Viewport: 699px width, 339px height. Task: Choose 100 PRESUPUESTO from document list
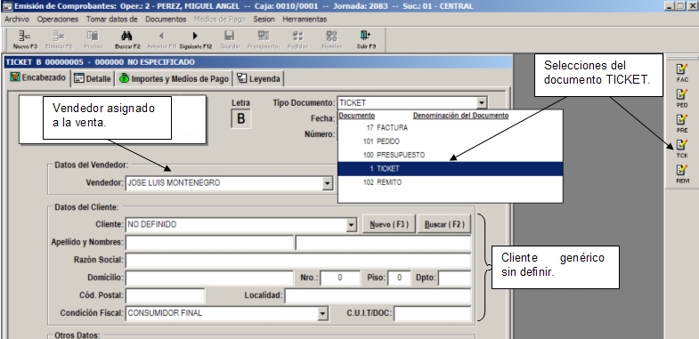click(x=451, y=155)
